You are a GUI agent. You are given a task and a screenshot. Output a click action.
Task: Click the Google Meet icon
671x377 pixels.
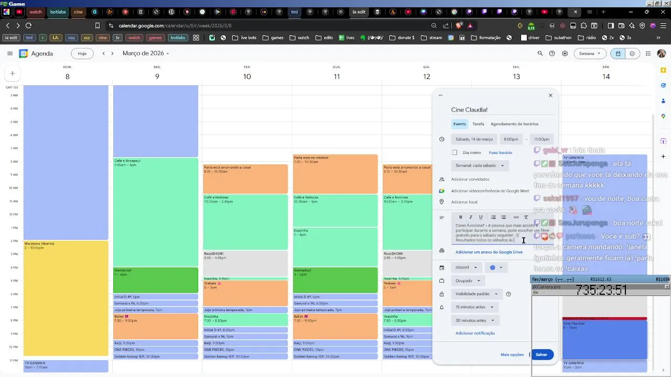click(442, 191)
